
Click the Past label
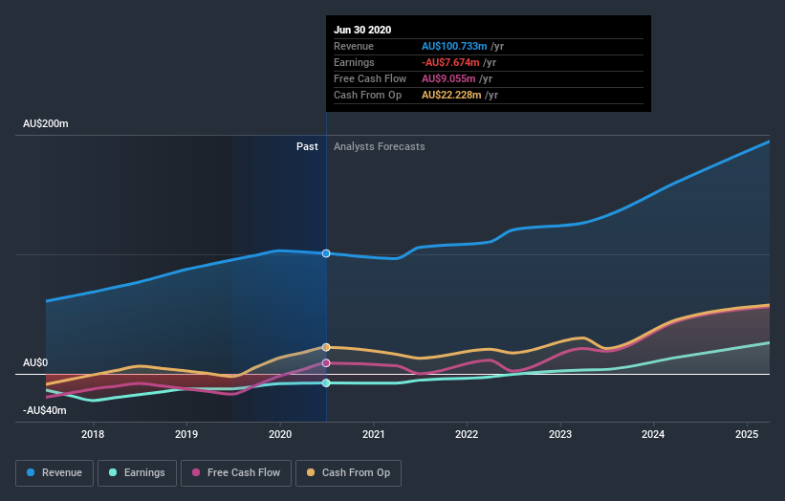pyautogui.click(x=307, y=146)
